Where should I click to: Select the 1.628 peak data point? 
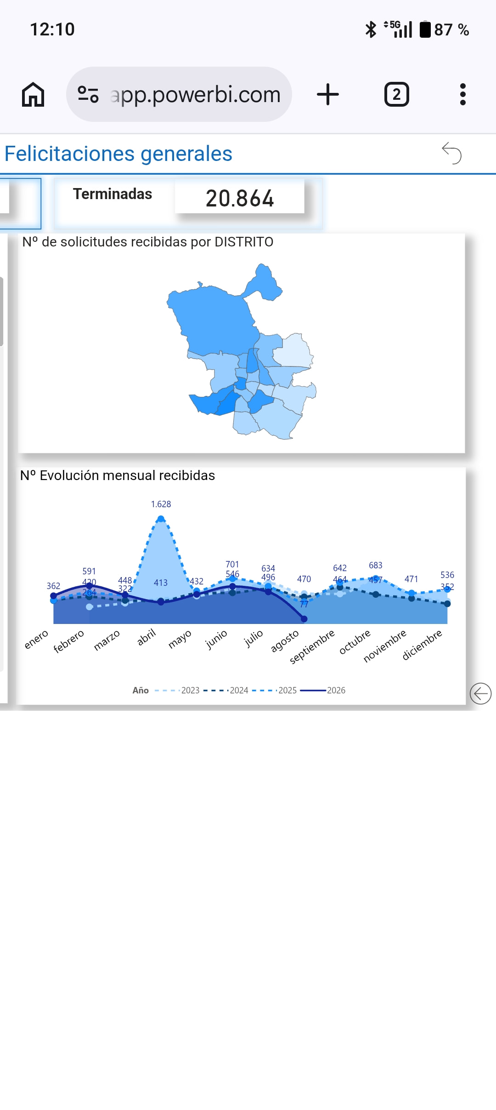click(x=161, y=519)
